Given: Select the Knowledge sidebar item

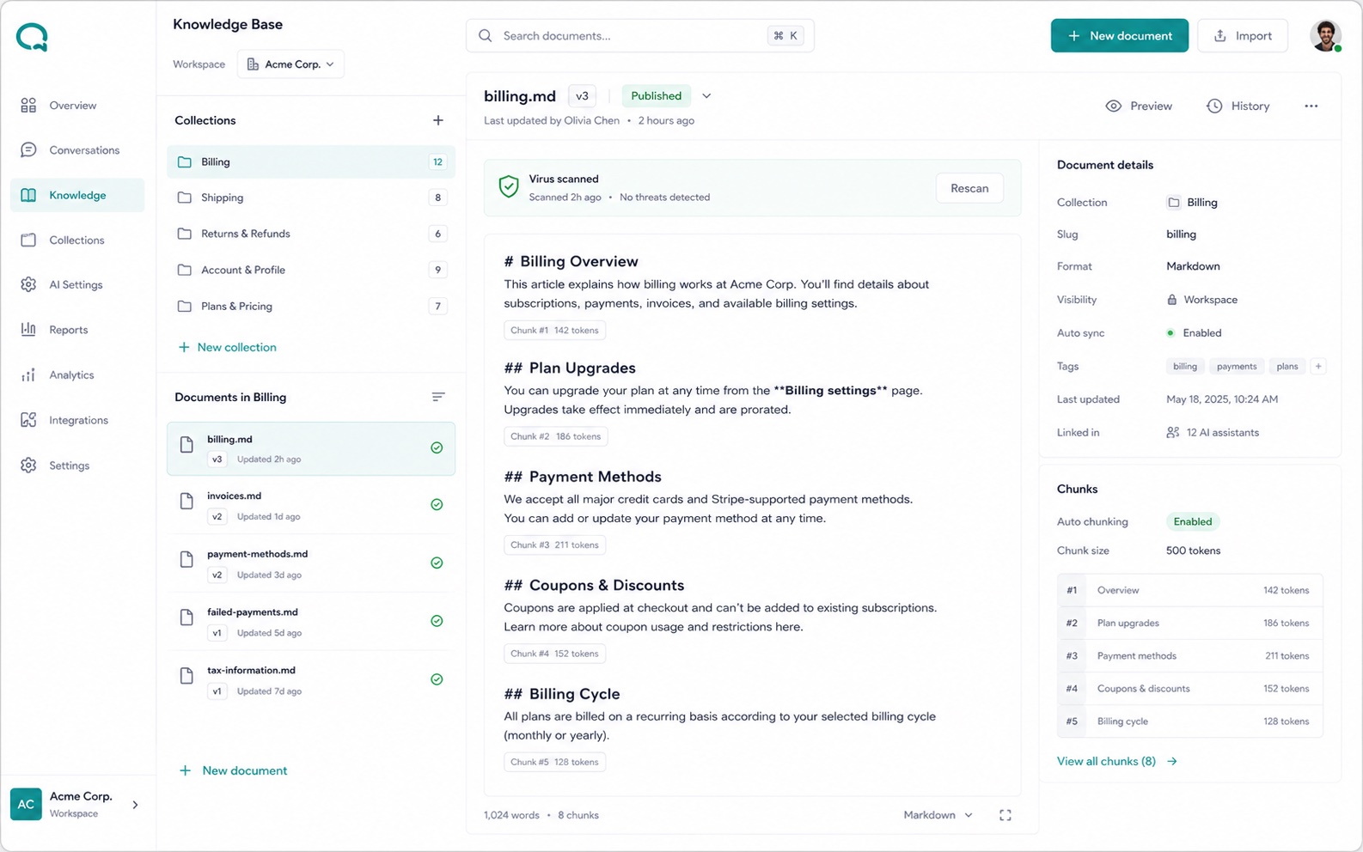Looking at the screenshot, I should coord(77,195).
